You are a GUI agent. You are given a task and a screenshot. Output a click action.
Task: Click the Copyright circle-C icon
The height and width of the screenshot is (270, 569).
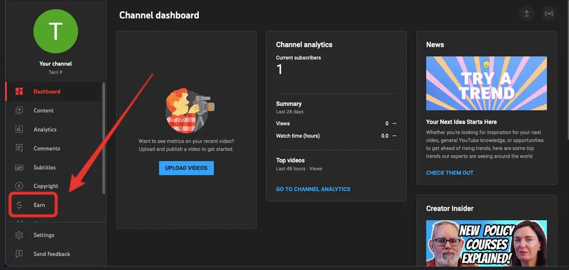[19, 186]
